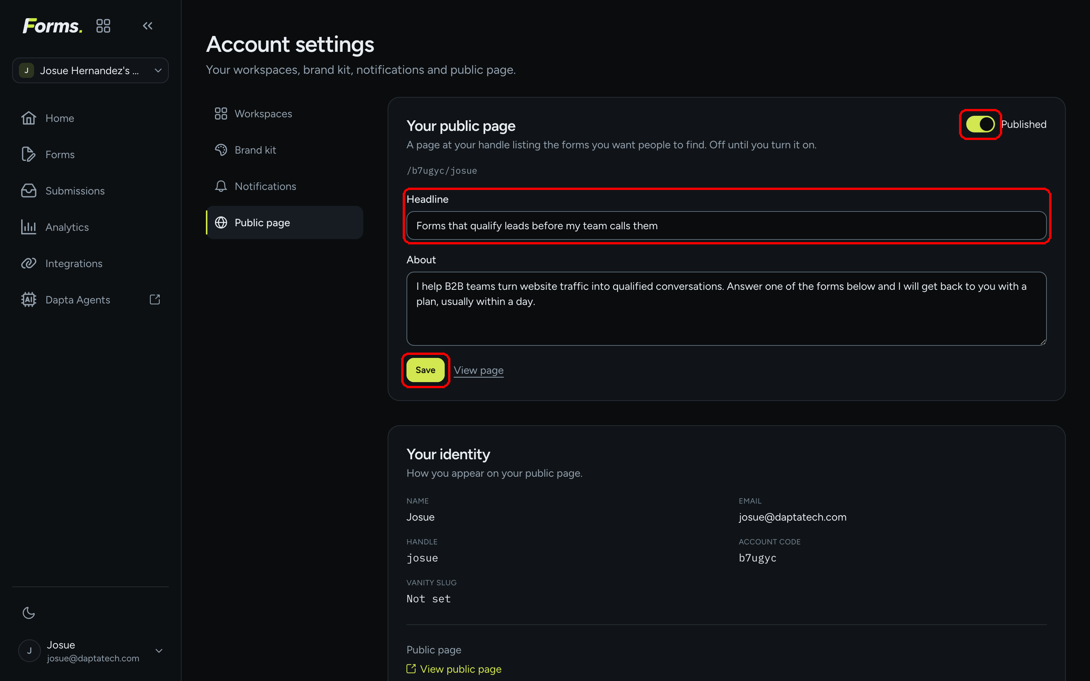Screen dimensions: 1090x681
Task: Click the Dapta Agents AI chip icon
Action: [29, 300]
